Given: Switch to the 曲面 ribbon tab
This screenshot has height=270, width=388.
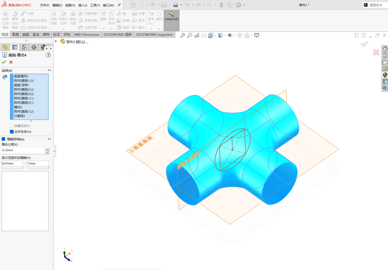Looking at the screenshot, I should point(26,34).
